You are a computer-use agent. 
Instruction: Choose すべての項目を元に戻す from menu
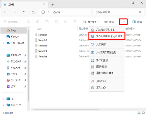coord(107,36)
